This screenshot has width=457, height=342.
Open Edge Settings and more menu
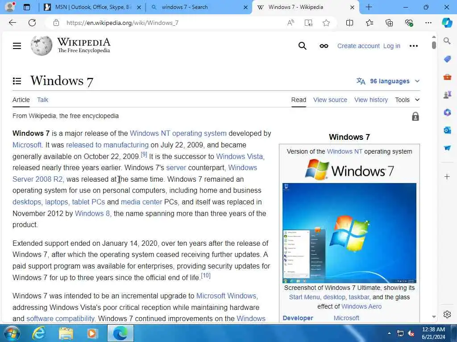(428, 23)
